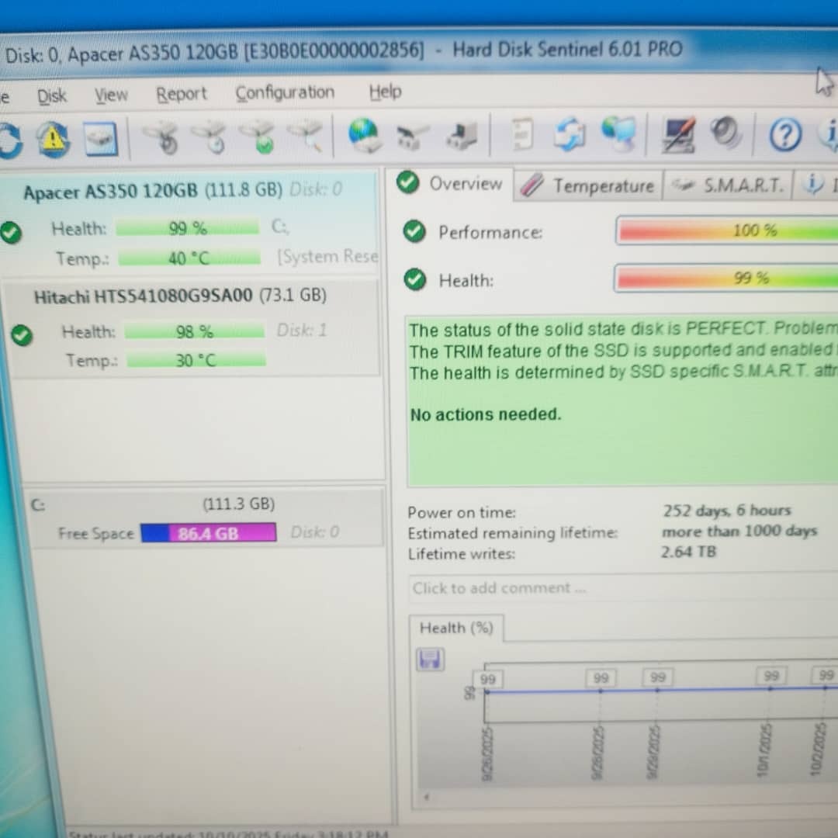
Task: Switch to the S.M.A.R.T. tab
Action: (728, 185)
